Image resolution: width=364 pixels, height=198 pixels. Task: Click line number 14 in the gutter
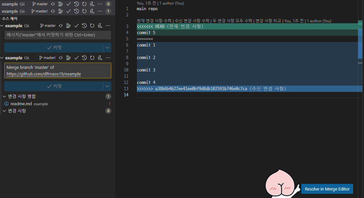[126, 95]
